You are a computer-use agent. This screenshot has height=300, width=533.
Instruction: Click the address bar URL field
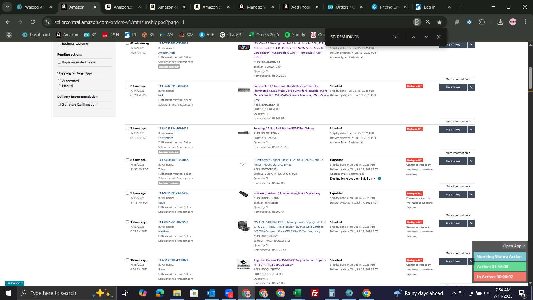click(230, 22)
